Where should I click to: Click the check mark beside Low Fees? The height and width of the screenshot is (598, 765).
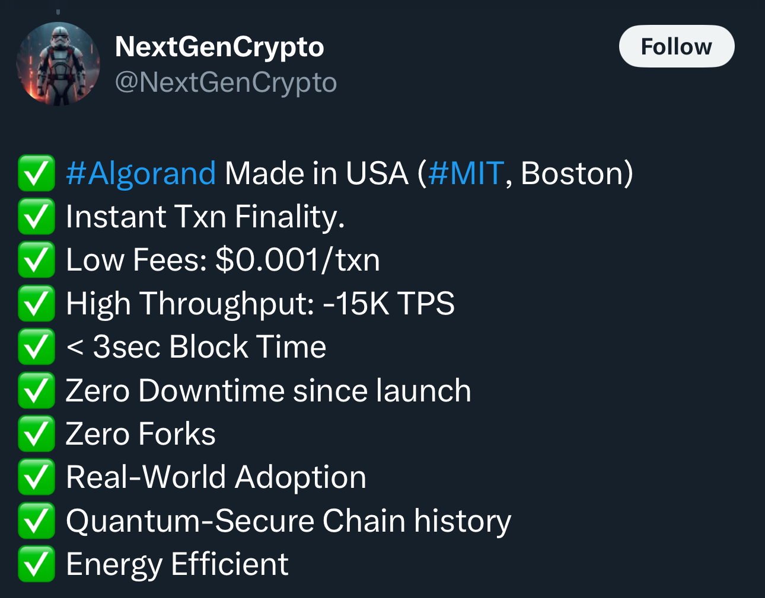[x=36, y=259]
